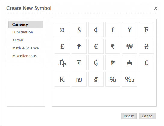Pick the shekel currency symbol

coord(79,79)
